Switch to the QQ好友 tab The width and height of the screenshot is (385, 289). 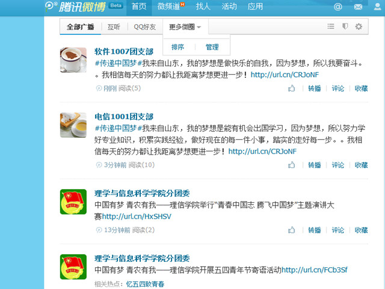(x=144, y=26)
